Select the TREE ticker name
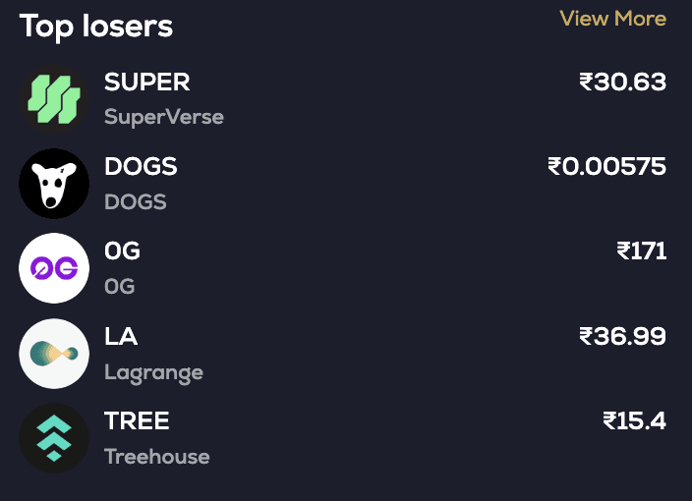Image resolution: width=692 pixels, height=501 pixels. click(137, 421)
